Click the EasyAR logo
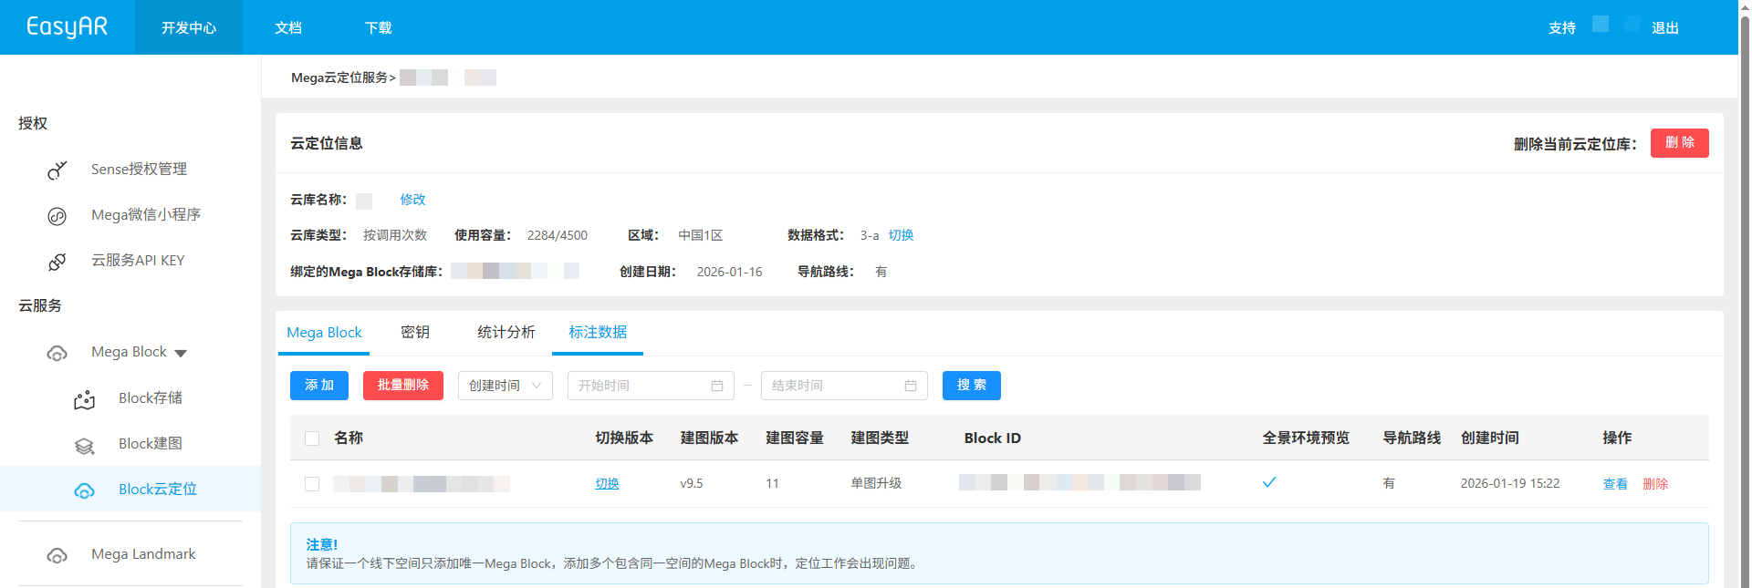The width and height of the screenshot is (1752, 588). (x=68, y=26)
